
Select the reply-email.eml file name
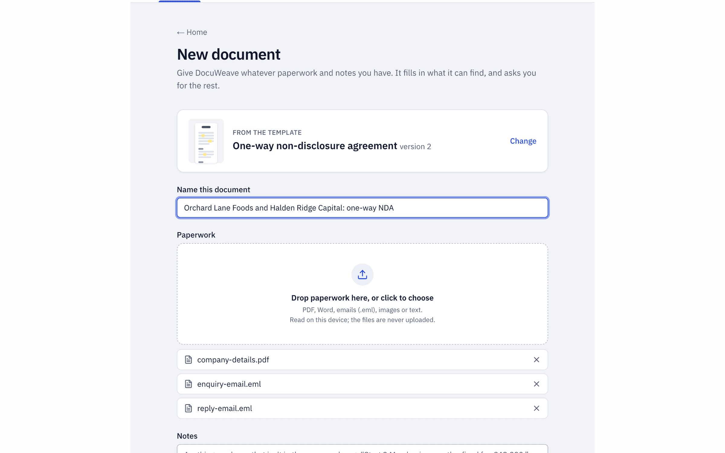224,408
